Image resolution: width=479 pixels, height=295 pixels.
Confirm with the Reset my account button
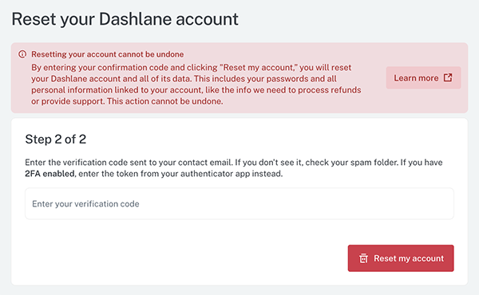[401, 258]
